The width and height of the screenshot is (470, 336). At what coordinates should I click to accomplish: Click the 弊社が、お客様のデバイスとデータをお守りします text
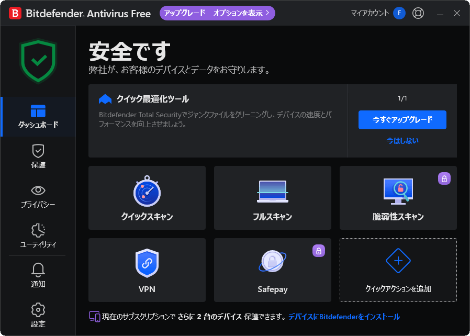180,70
